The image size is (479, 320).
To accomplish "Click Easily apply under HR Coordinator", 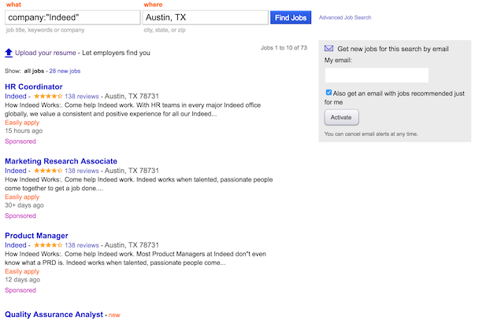I will click(x=22, y=123).
